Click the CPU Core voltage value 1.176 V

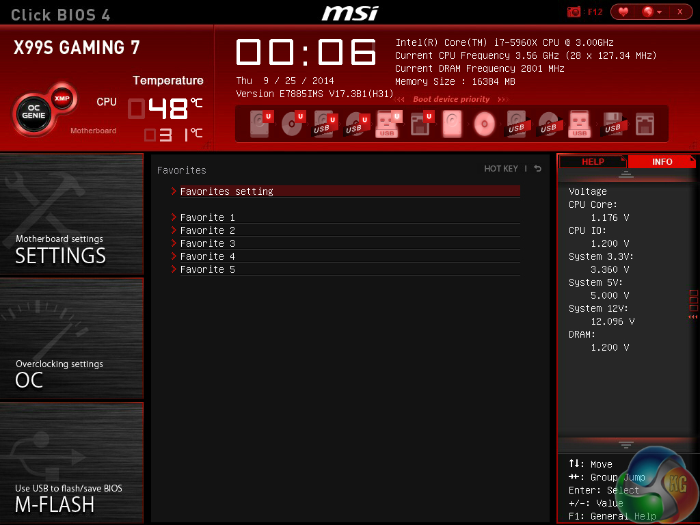[610, 217]
